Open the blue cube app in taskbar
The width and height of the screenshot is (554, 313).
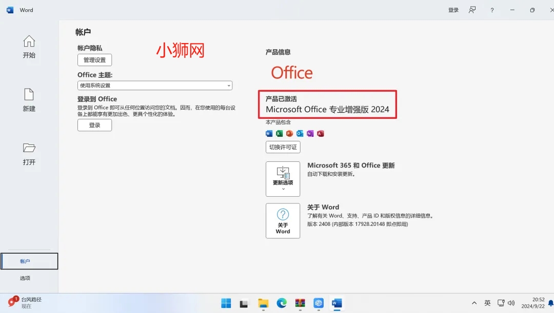coord(319,303)
